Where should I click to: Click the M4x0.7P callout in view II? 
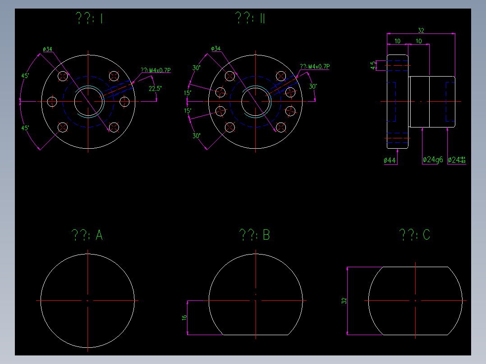pos(315,67)
